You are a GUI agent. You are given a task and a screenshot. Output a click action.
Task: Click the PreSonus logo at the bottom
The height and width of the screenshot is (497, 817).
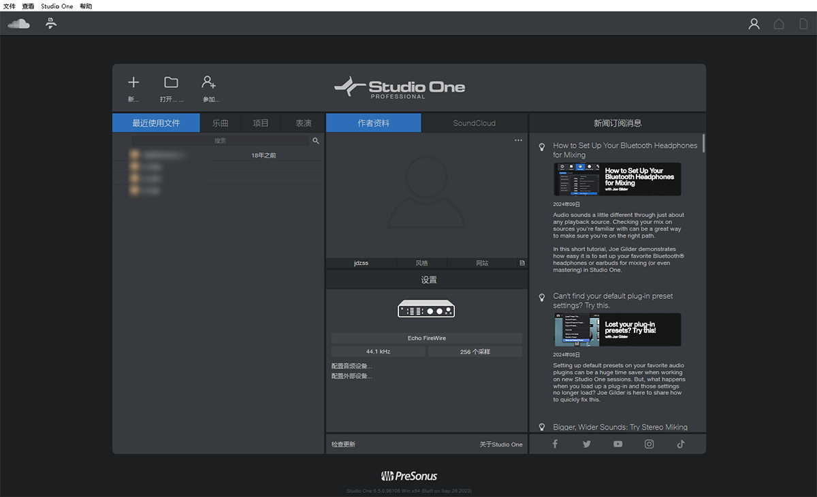point(408,476)
